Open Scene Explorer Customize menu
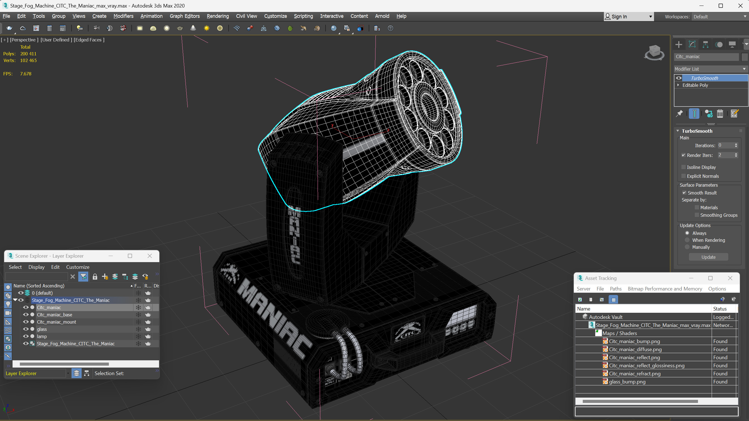 78,267
